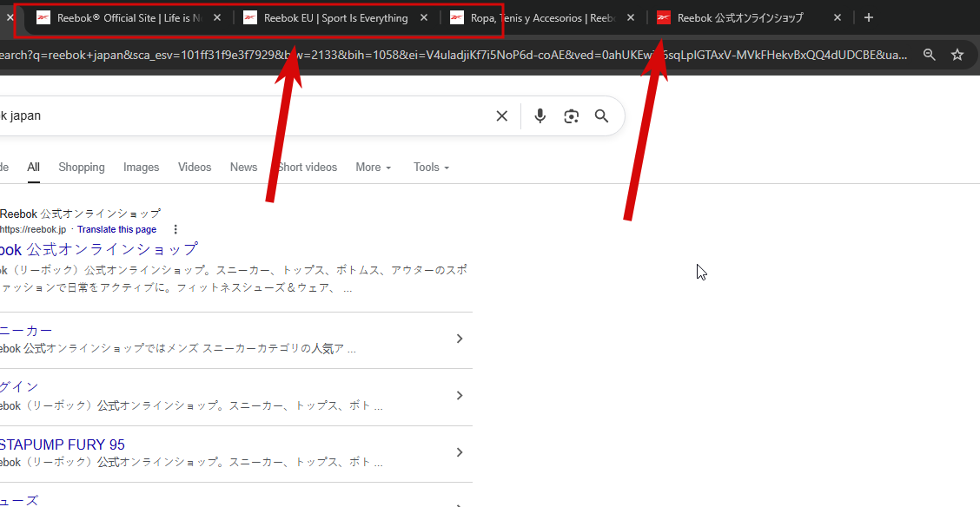
Task: Start voice search with the microphone
Action: tap(540, 116)
